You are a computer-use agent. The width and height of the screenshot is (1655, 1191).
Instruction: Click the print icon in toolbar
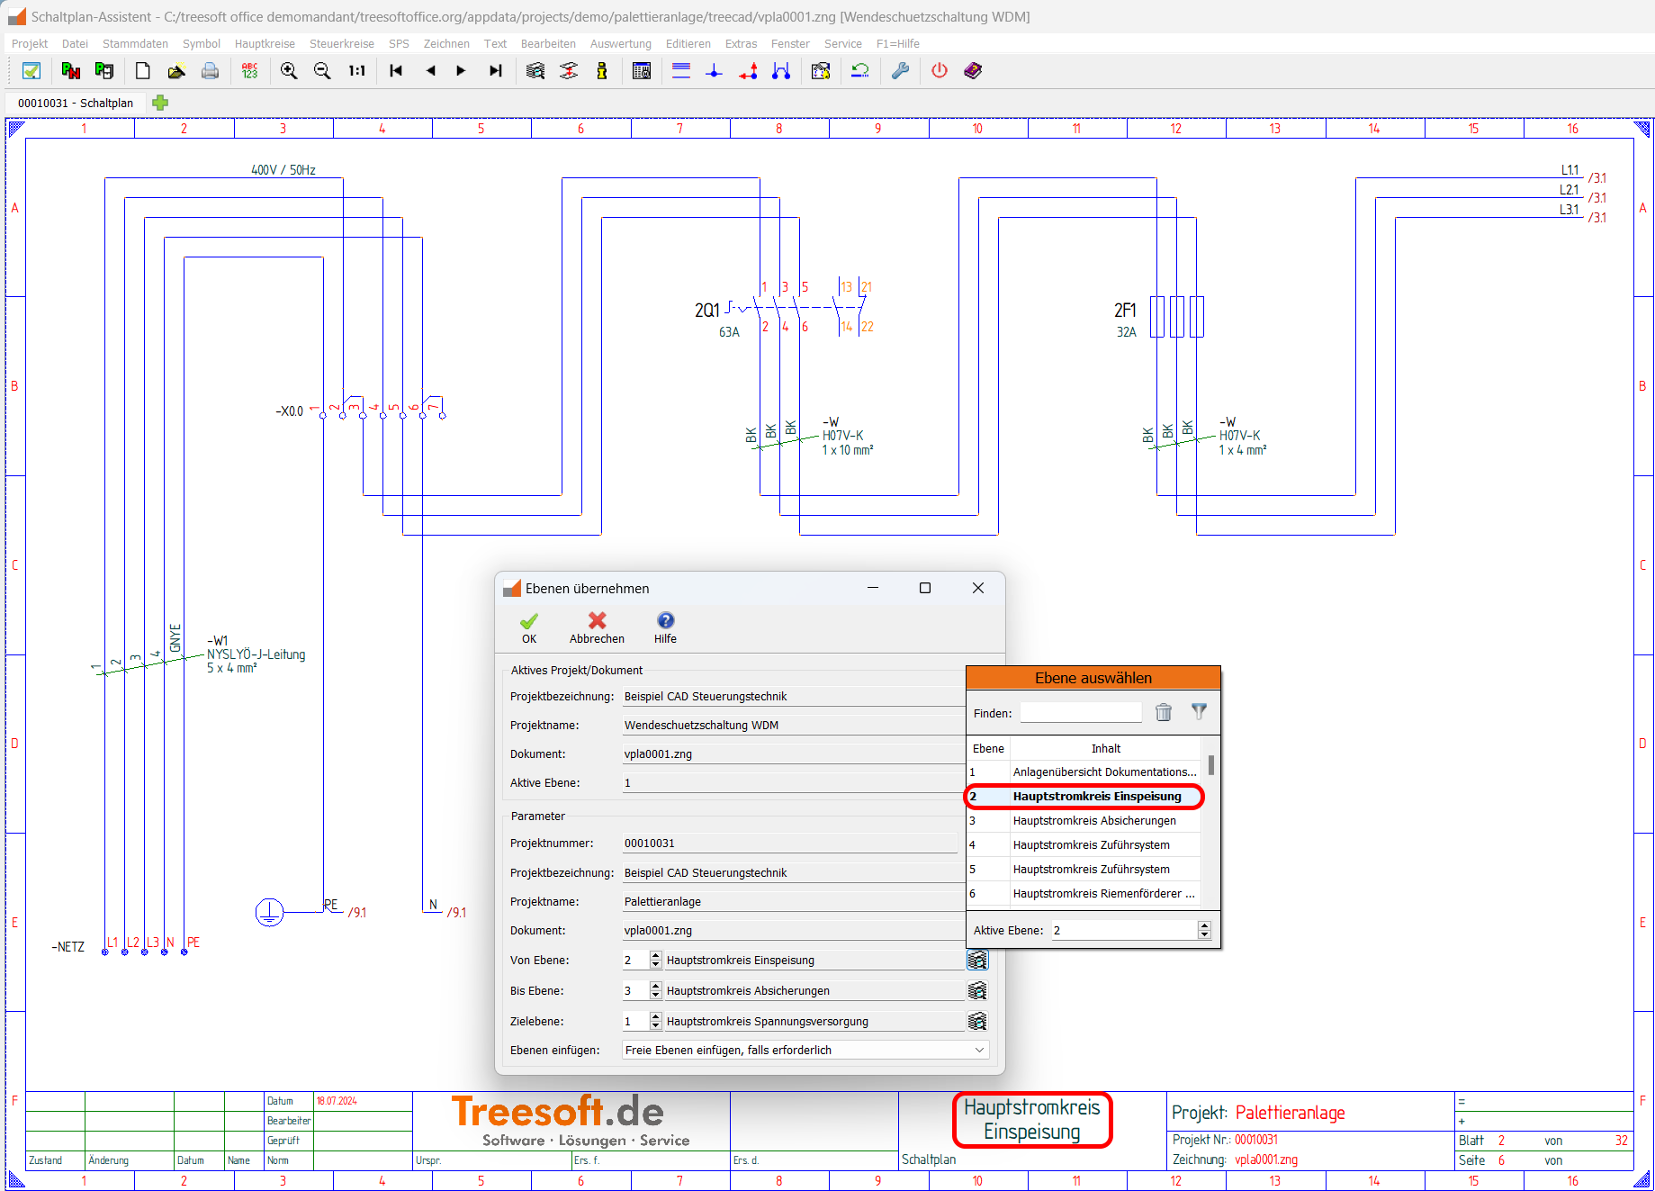tap(210, 71)
